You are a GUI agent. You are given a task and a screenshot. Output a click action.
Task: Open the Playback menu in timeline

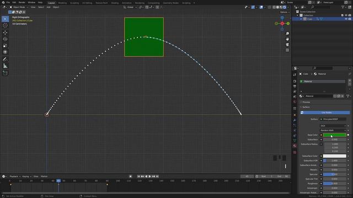click(15, 177)
